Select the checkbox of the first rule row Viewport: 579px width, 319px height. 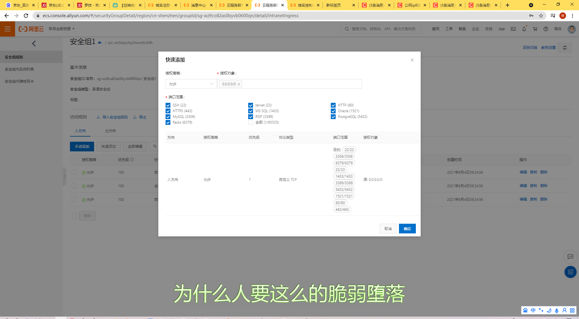[74, 172]
